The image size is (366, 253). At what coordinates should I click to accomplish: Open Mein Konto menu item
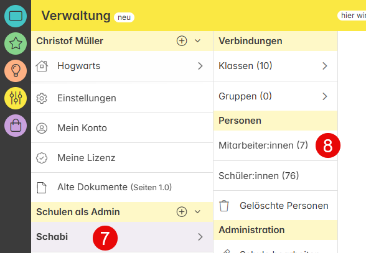122,128
